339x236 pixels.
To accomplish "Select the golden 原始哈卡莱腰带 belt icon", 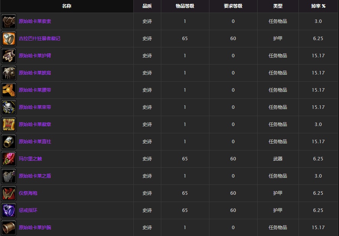I will coord(9,90).
